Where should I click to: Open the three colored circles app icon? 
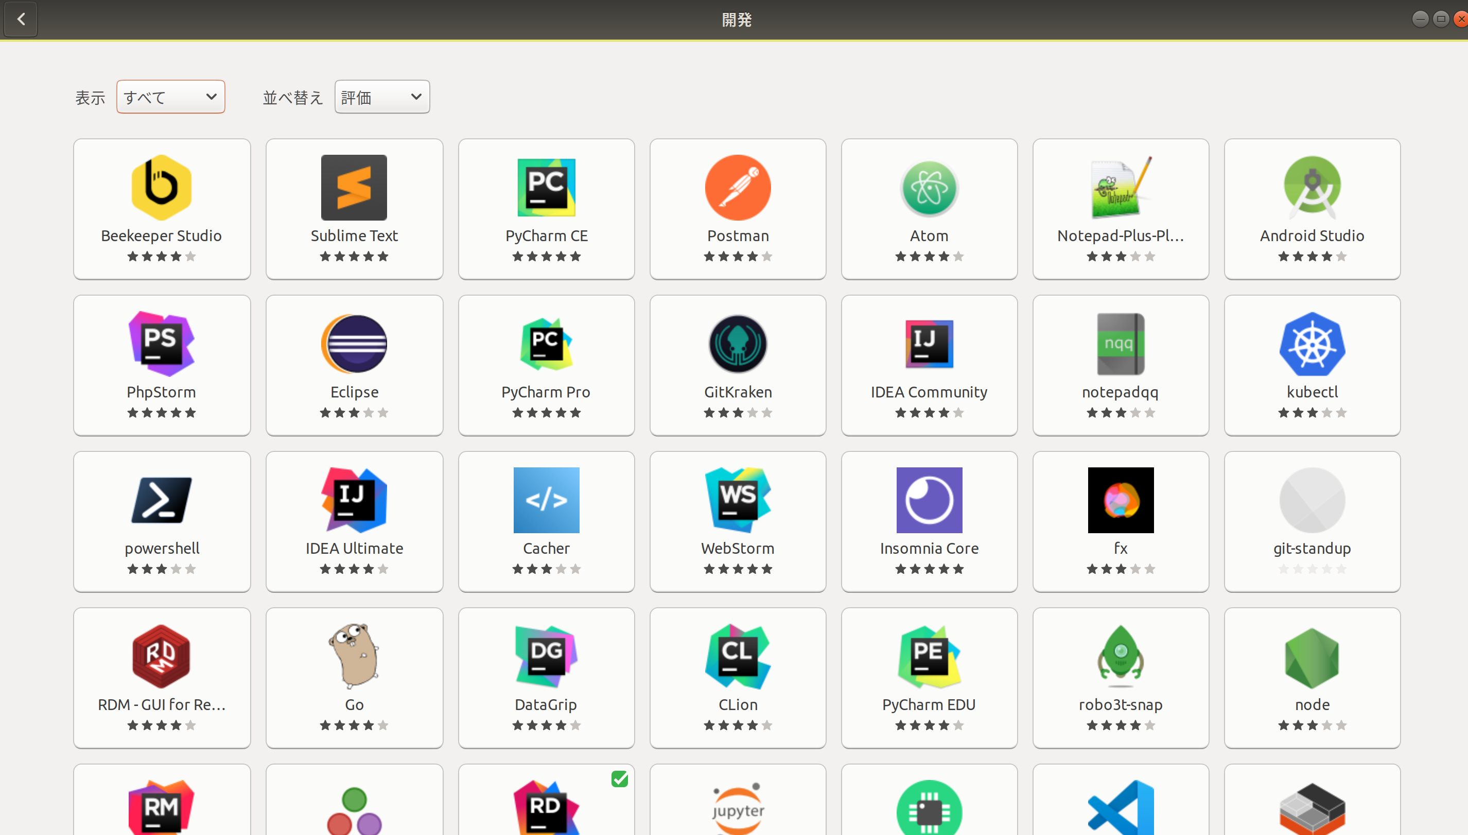[354, 811]
